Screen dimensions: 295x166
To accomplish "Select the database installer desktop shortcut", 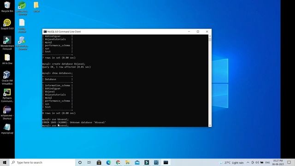I will (22, 43).
